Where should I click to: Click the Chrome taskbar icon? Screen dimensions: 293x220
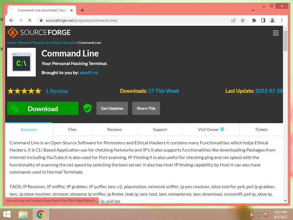tap(41, 214)
